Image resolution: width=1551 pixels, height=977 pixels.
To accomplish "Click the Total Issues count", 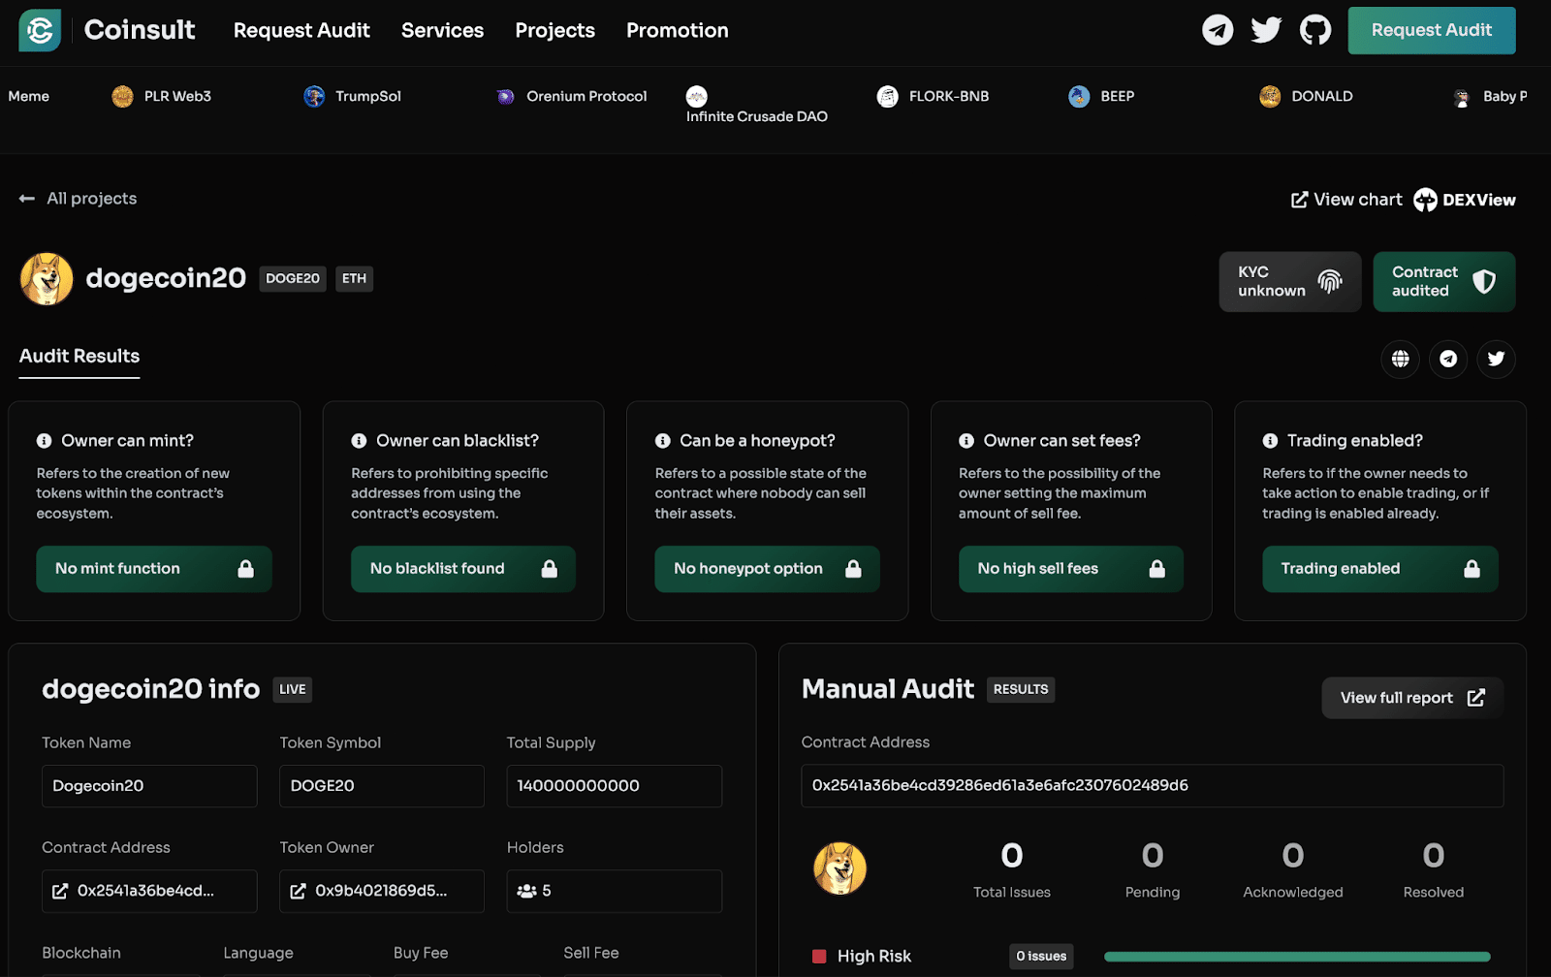I will (x=1012, y=856).
